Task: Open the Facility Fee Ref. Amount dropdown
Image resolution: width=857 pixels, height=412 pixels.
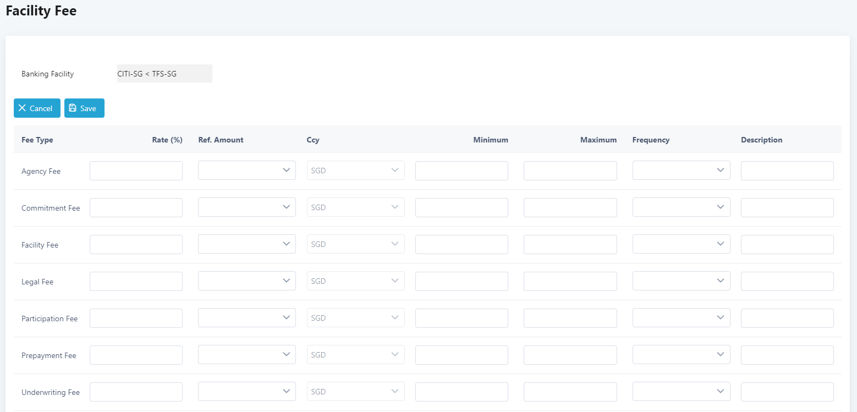Action: point(246,244)
